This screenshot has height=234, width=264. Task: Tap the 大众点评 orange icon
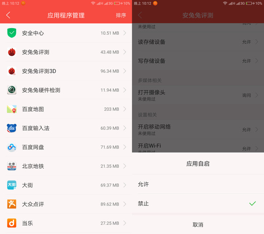12,204
